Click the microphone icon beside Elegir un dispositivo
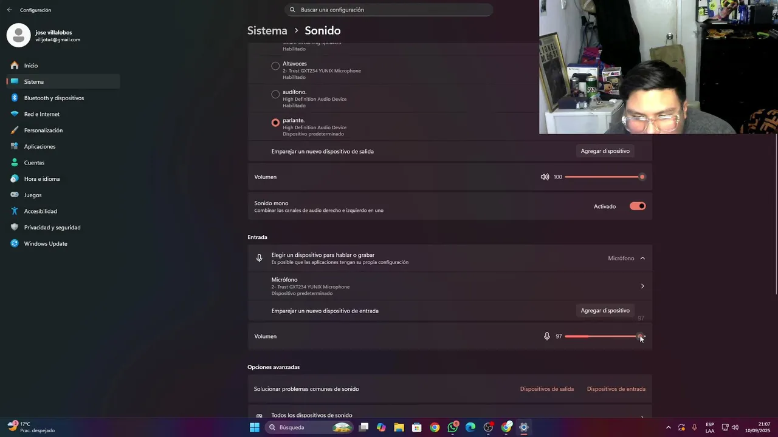Image resolution: width=778 pixels, height=437 pixels. click(x=259, y=258)
